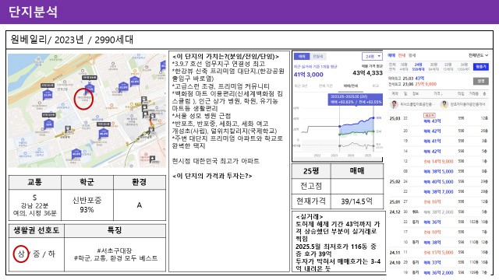
Task: Open the 매매 36억 transaction row with 102동
Action: point(438,222)
